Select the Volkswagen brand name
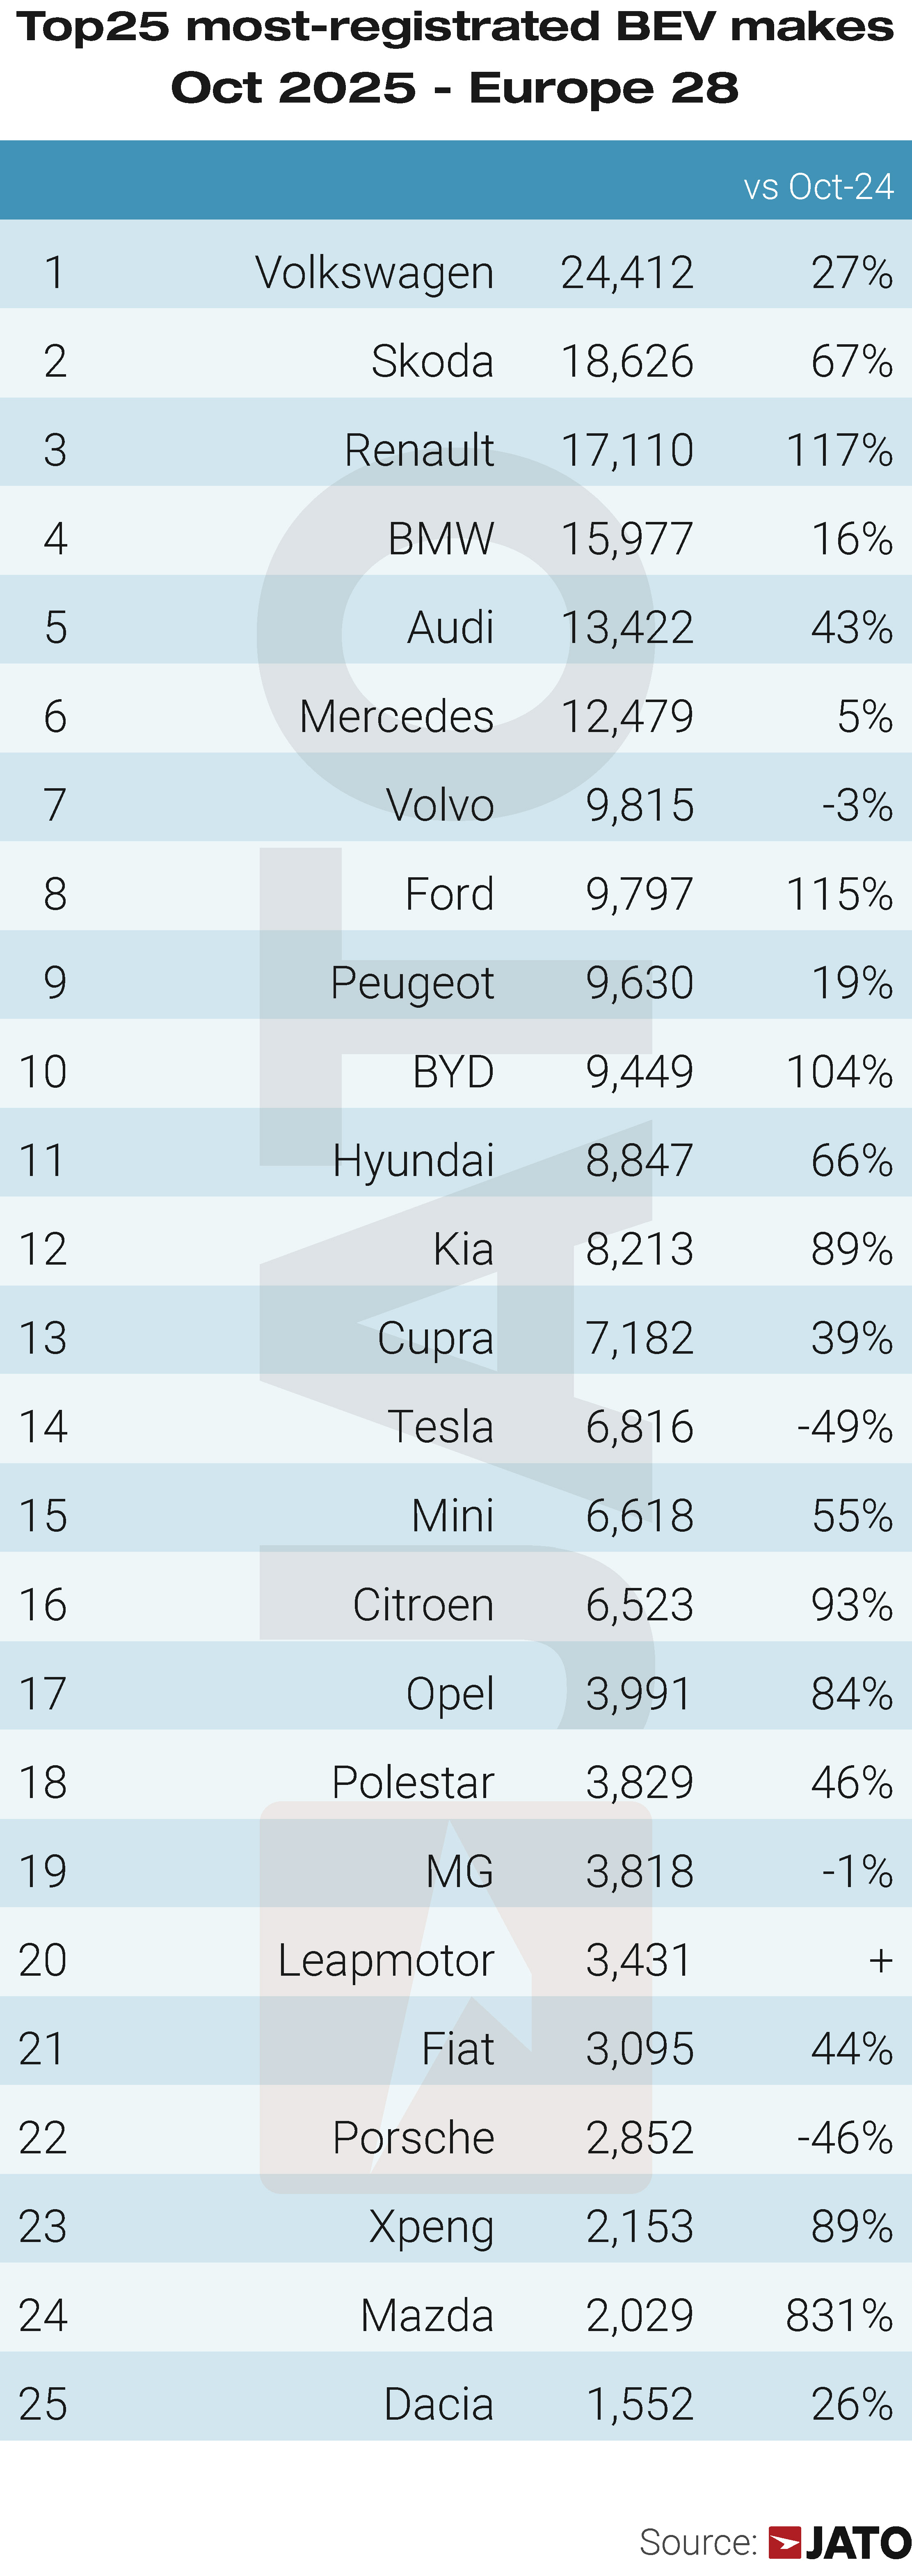Image resolution: width=912 pixels, height=2576 pixels. tap(374, 273)
